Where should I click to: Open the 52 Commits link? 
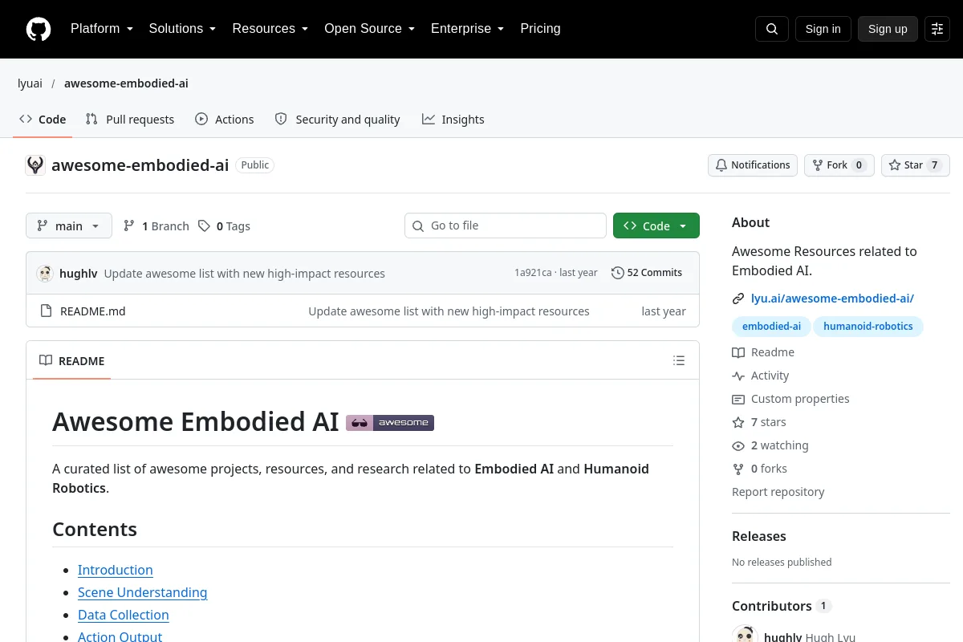pos(647,273)
